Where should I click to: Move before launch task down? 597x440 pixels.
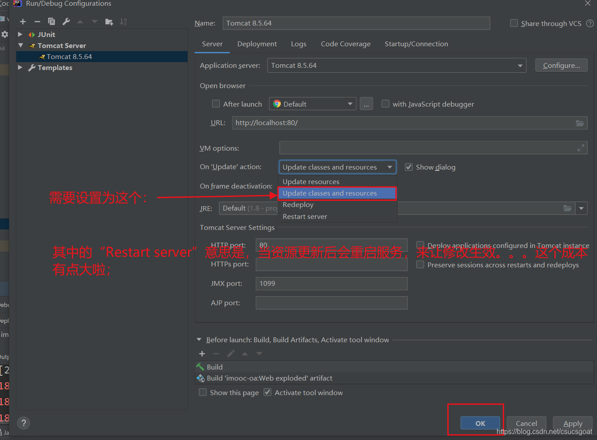click(x=259, y=354)
